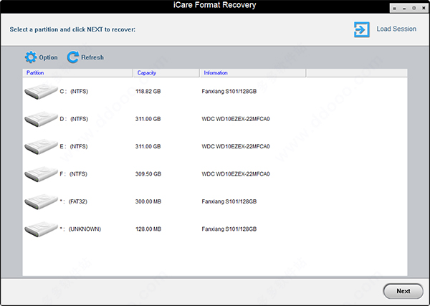
Task: Sort by the Partition column header
Action: pyautogui.click(x=77, y=73)
